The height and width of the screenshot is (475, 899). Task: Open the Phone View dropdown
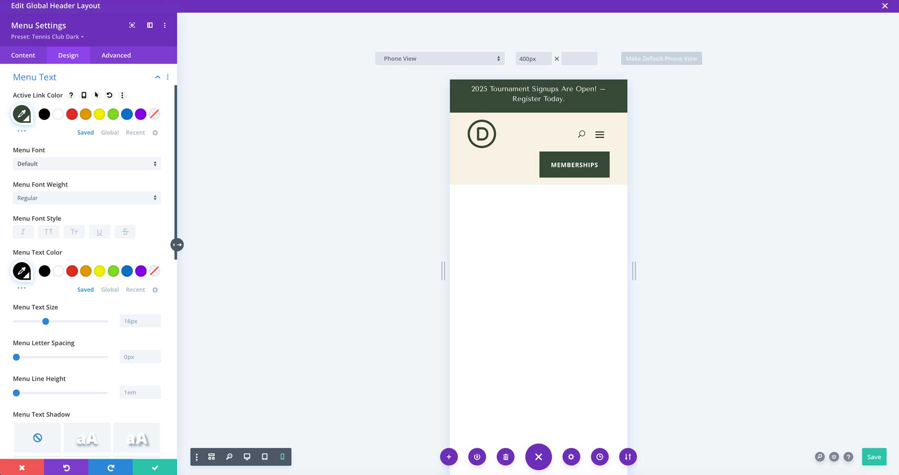(440, 58)
